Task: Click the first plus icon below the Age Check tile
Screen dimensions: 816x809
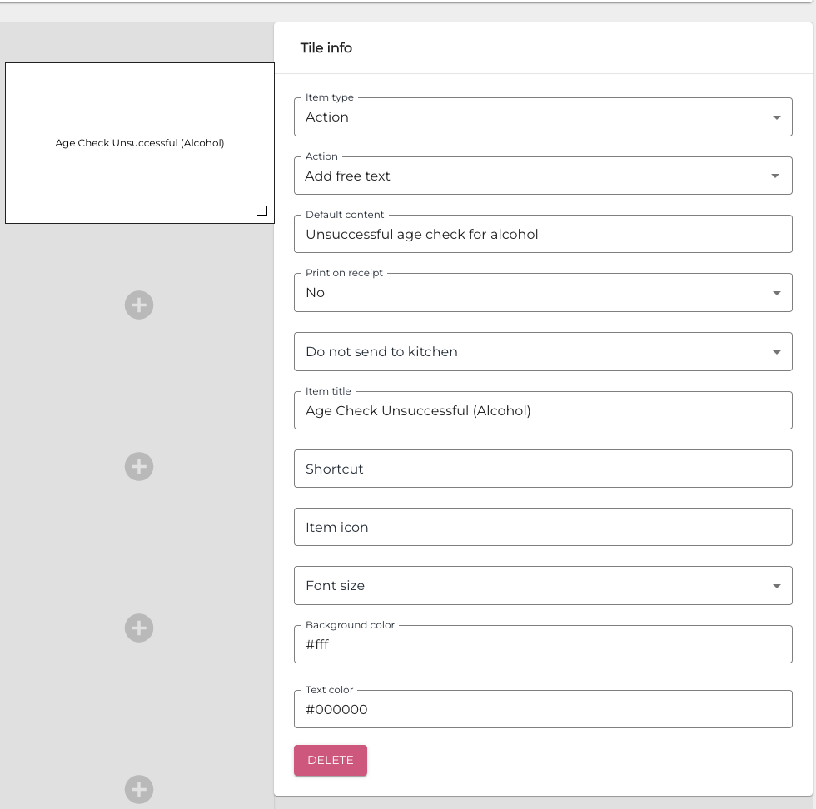Action: click(x=139, y=305)
